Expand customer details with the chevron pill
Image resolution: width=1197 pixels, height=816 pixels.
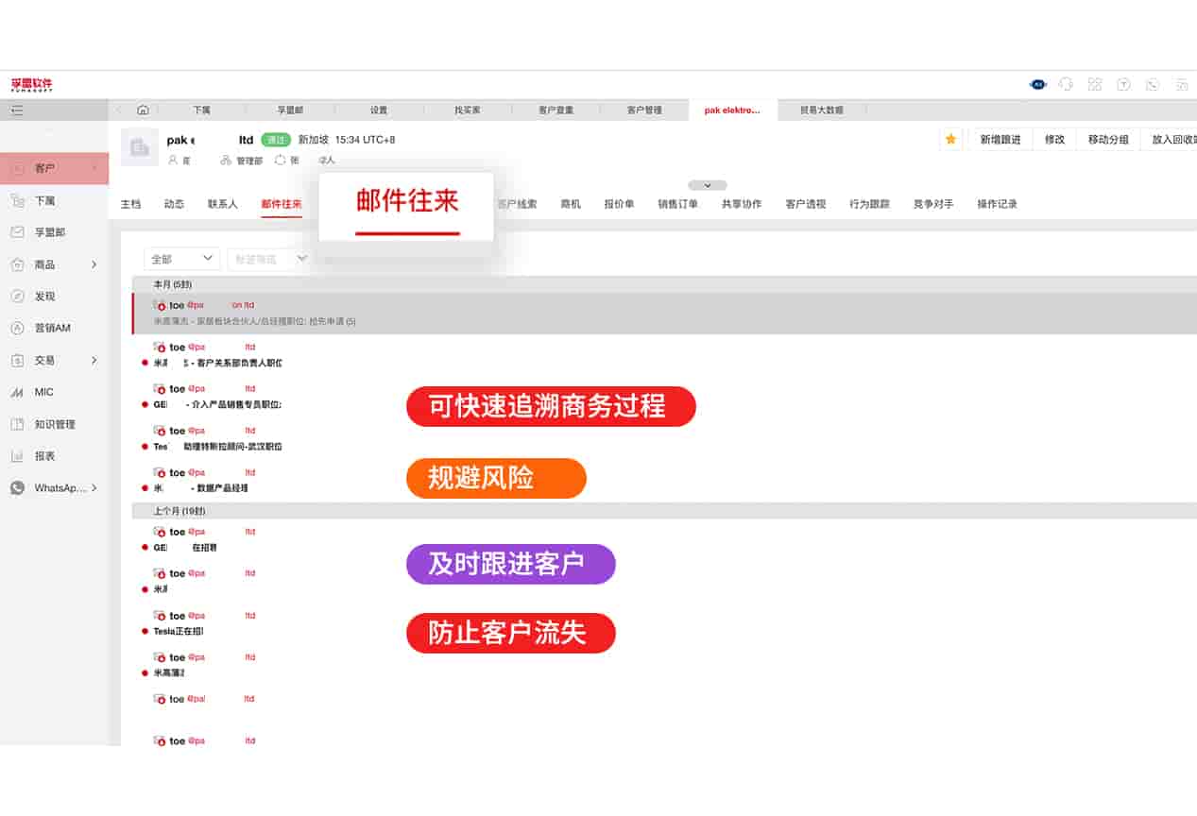click(707, 185)
